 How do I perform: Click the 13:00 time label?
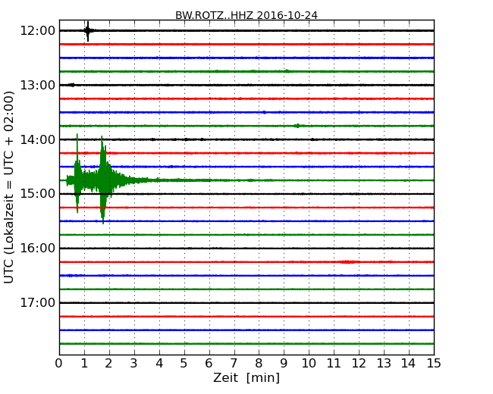[x=37, y=85]
